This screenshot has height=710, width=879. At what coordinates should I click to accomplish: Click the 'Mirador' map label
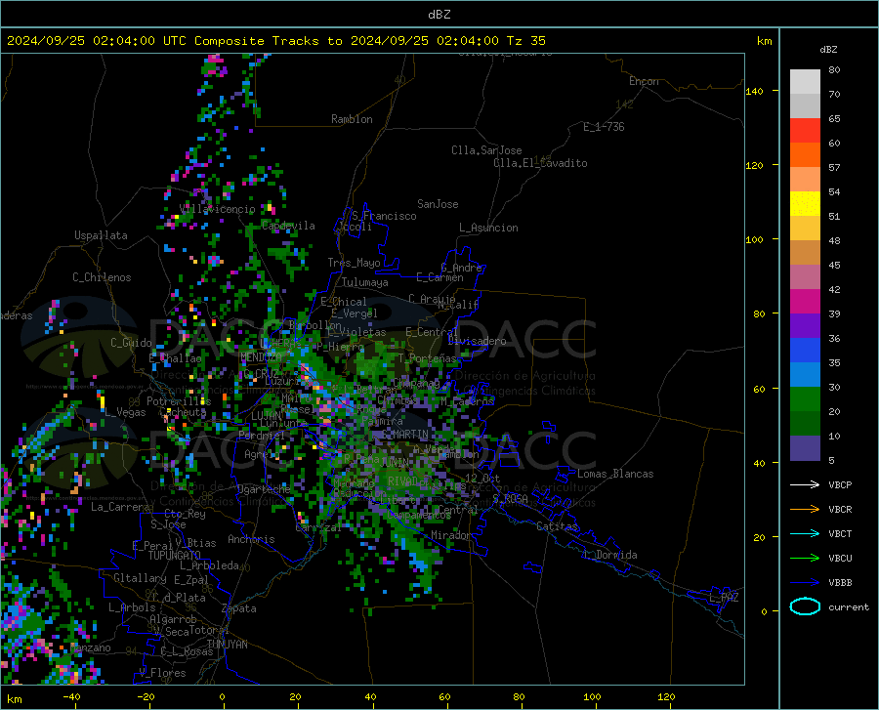[x=450, y=535]
